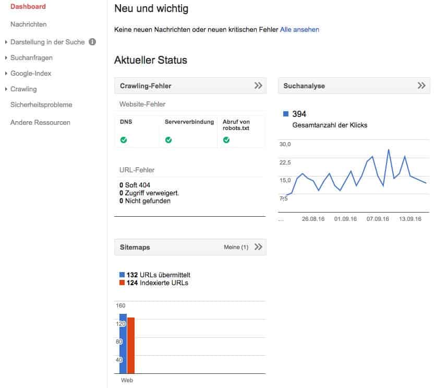Viewport: 435px width, 388px height.
Task: Expand the Crawling sidebar section
Action: coord(23,89)
